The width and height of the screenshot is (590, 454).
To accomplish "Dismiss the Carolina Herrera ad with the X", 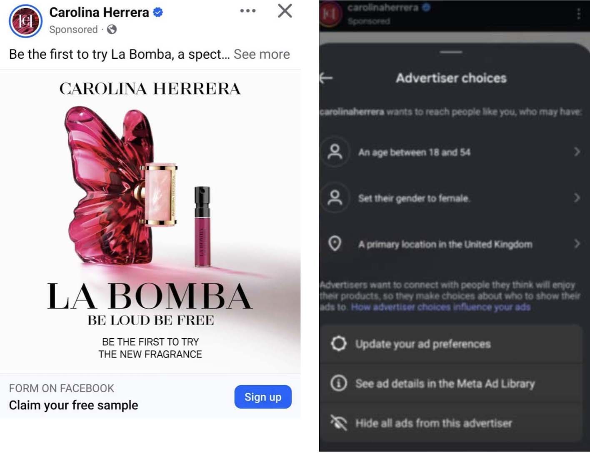I will coord(285,11).
